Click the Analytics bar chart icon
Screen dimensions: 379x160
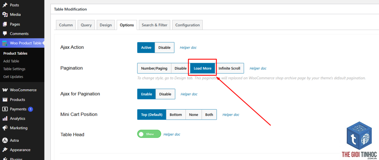click(5, 118)
